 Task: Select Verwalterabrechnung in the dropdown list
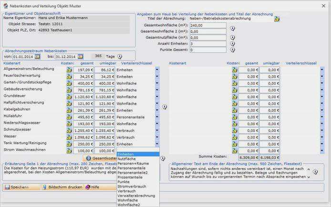click(138, 196)
